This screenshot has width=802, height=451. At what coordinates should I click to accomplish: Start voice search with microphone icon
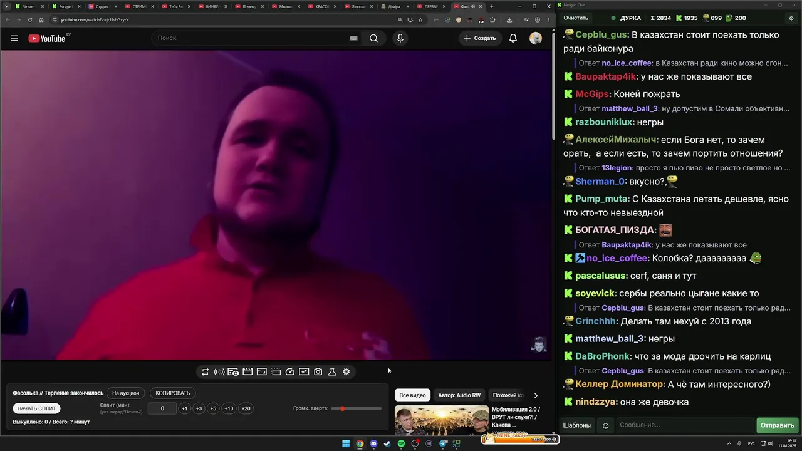tap(400, 38)
